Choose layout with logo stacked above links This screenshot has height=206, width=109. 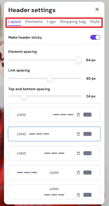click(54, 192)
